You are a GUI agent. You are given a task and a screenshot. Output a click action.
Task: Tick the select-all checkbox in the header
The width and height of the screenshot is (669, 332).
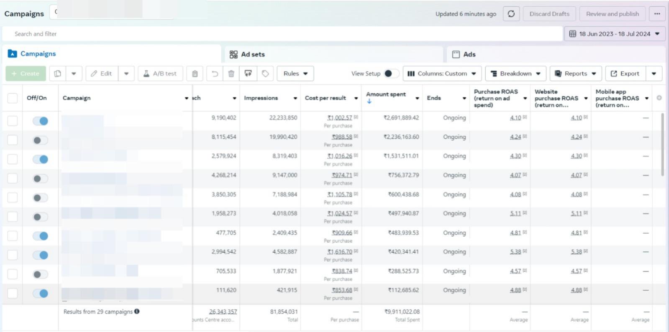click(x=13, y=98)
